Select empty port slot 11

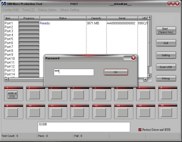[x=56, y=112]
